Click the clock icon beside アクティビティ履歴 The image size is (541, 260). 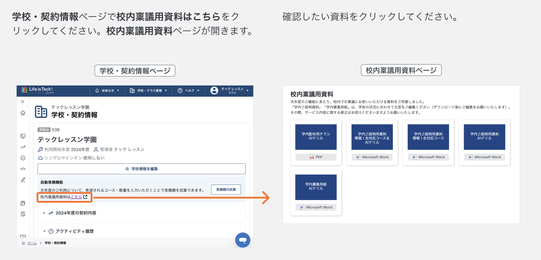click(x=51, y=231)
